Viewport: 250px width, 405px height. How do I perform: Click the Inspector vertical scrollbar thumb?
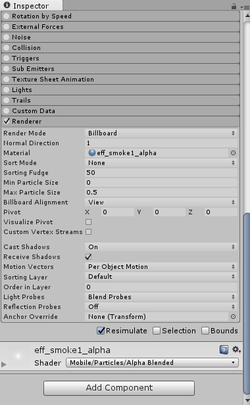(x=247, y=304)
